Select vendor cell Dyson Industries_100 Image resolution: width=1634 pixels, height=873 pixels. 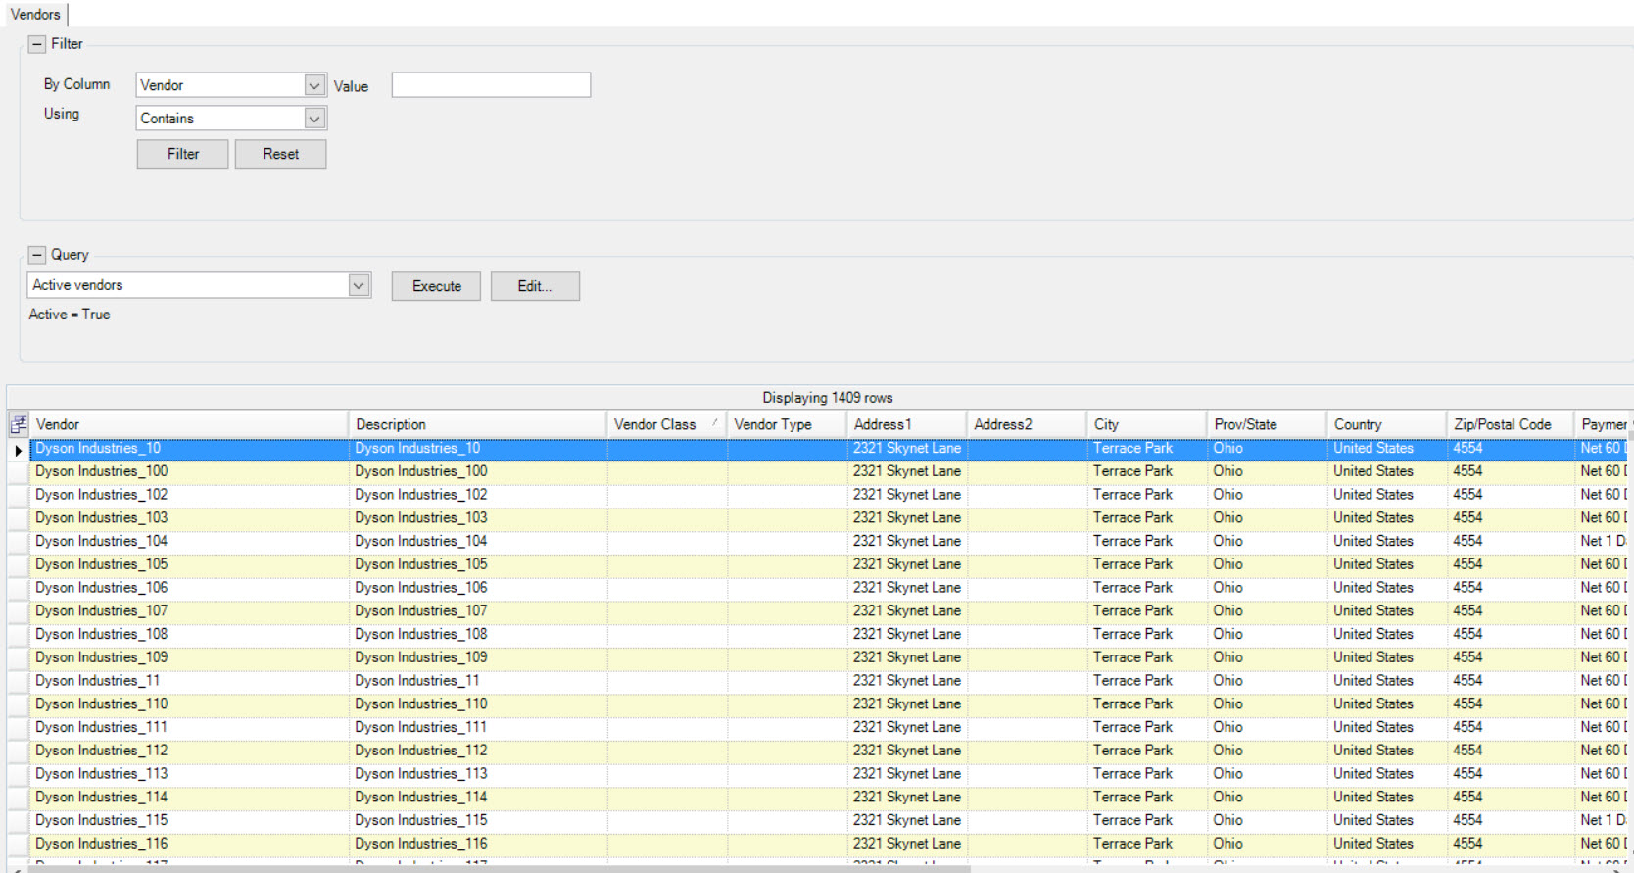(x=189, y=471)
